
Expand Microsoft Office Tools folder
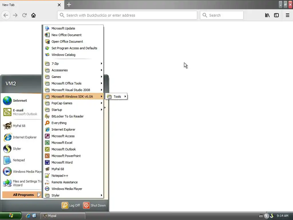click(73, 83)
